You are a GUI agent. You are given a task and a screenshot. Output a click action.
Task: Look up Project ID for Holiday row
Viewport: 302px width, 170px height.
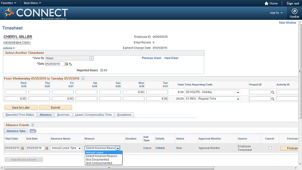273,93
